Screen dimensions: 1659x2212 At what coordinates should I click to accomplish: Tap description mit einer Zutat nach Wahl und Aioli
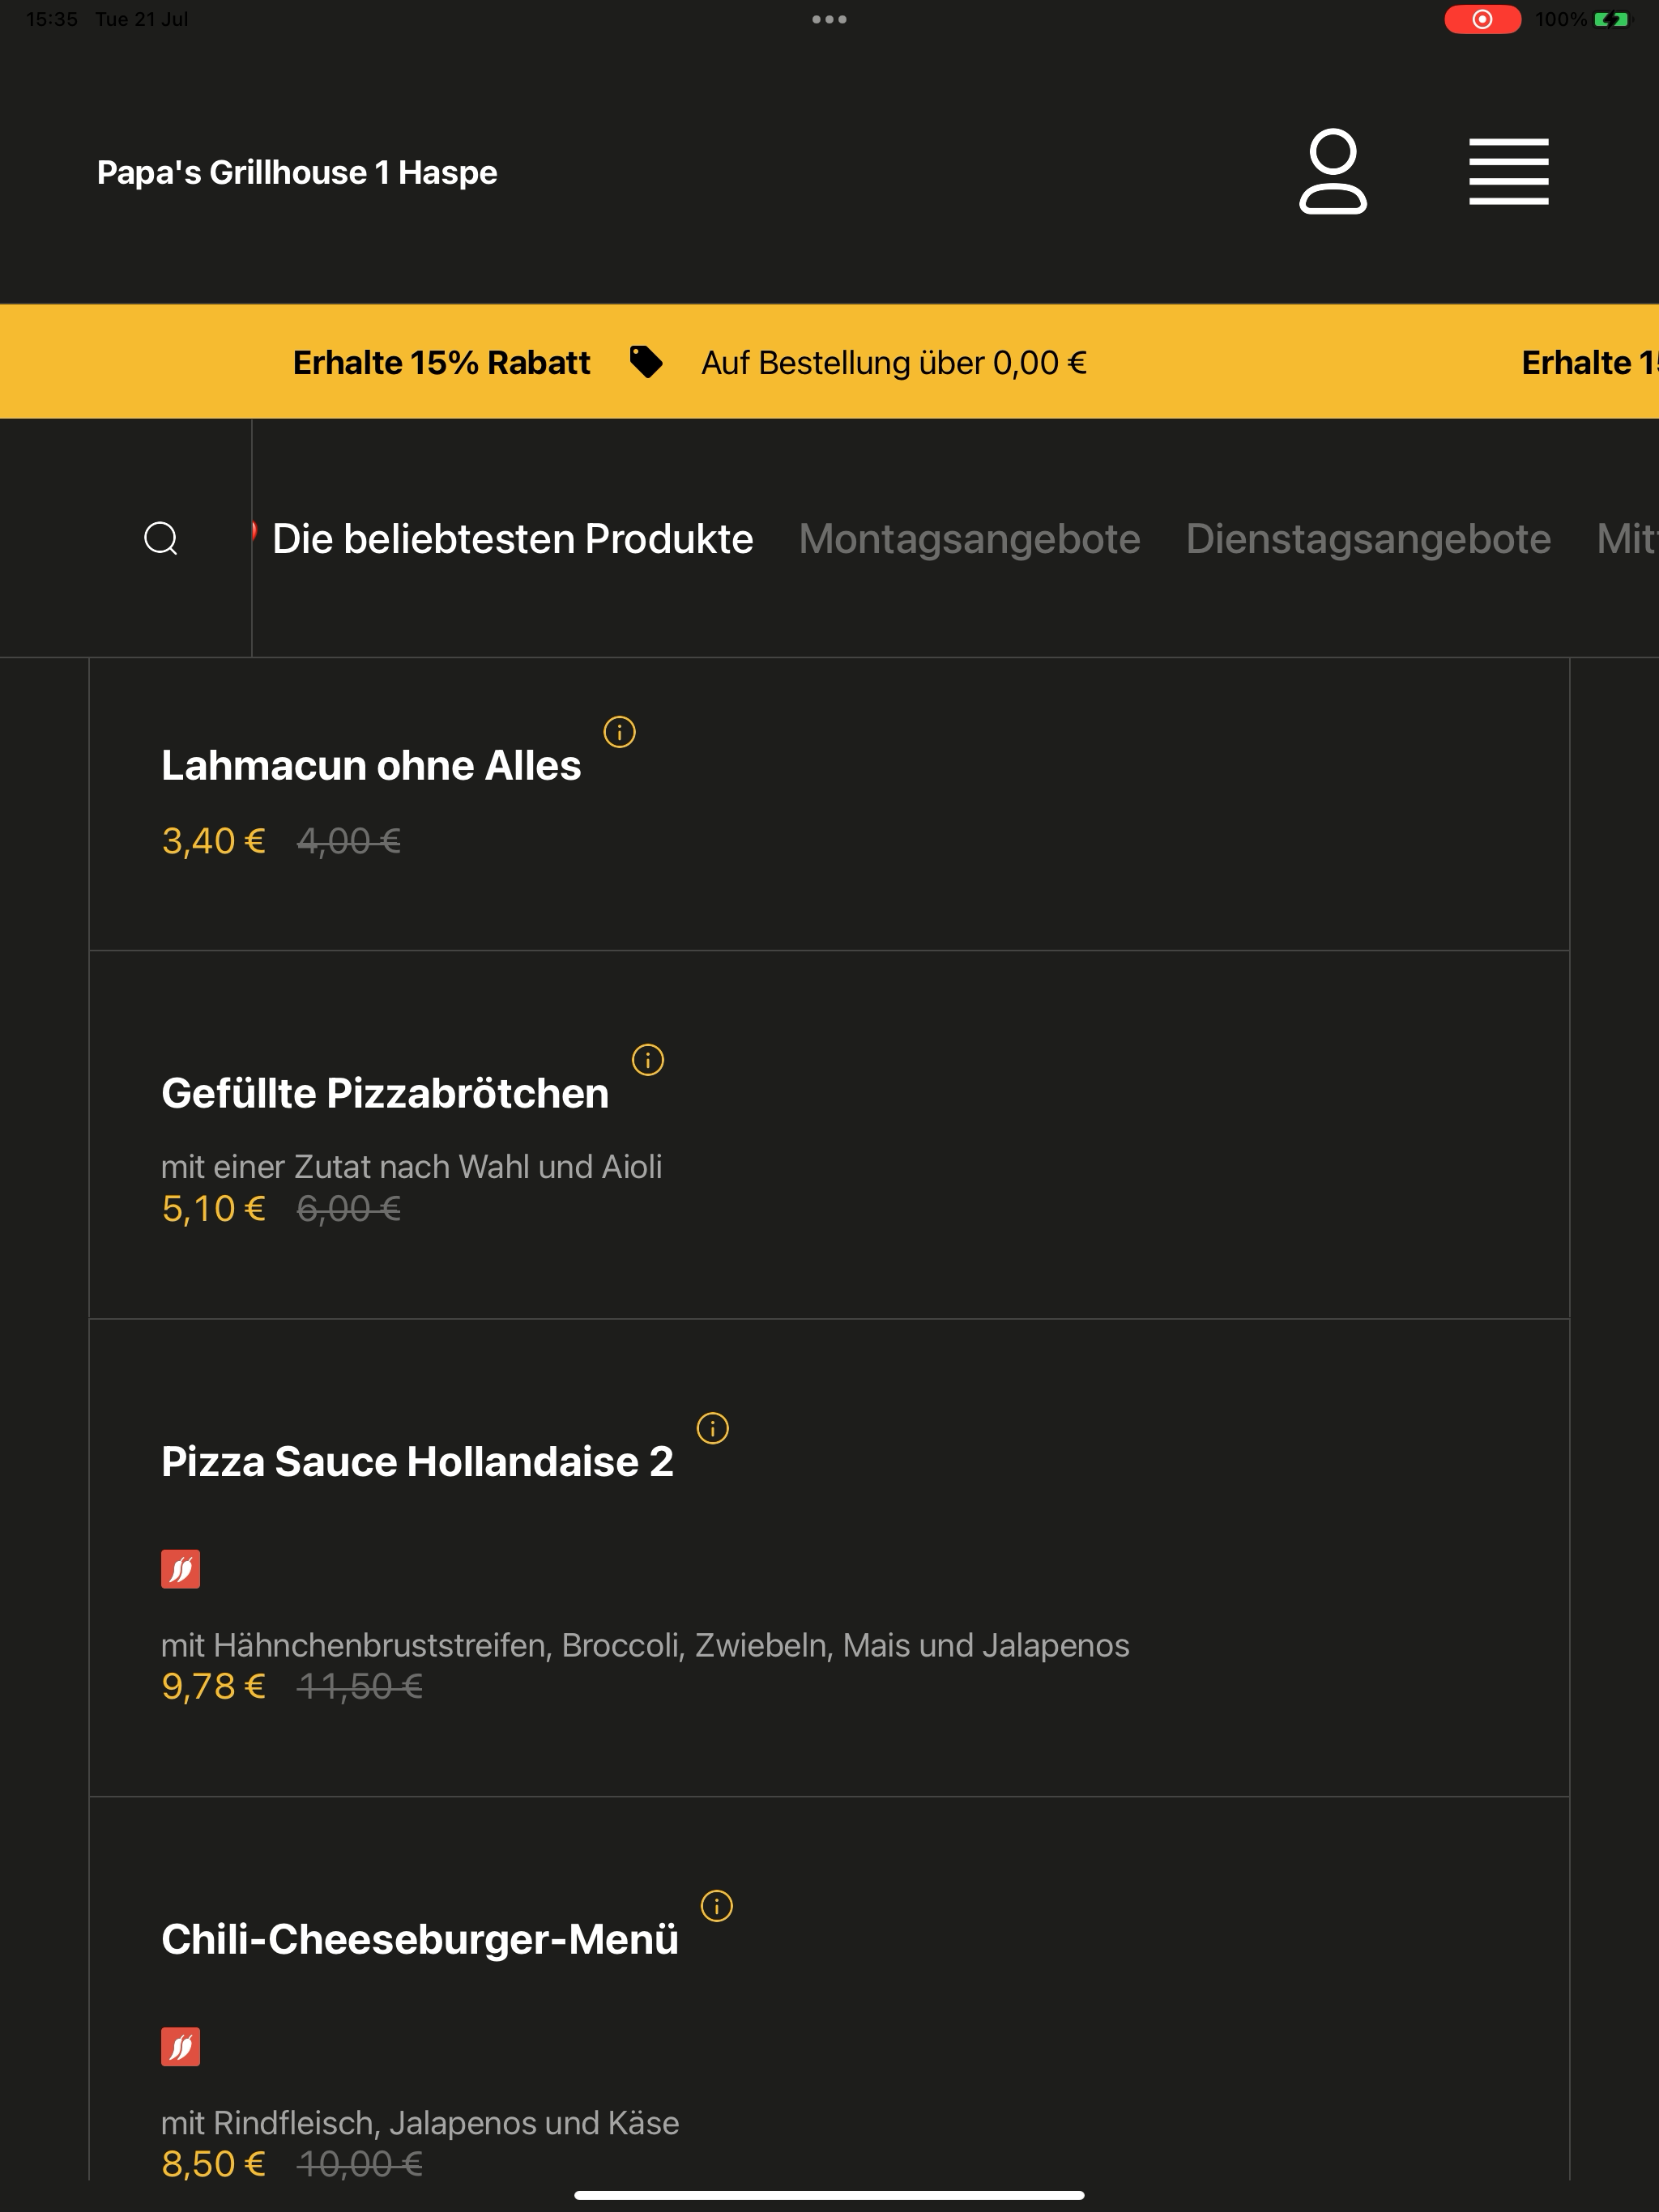click(x=412, y=1167)
